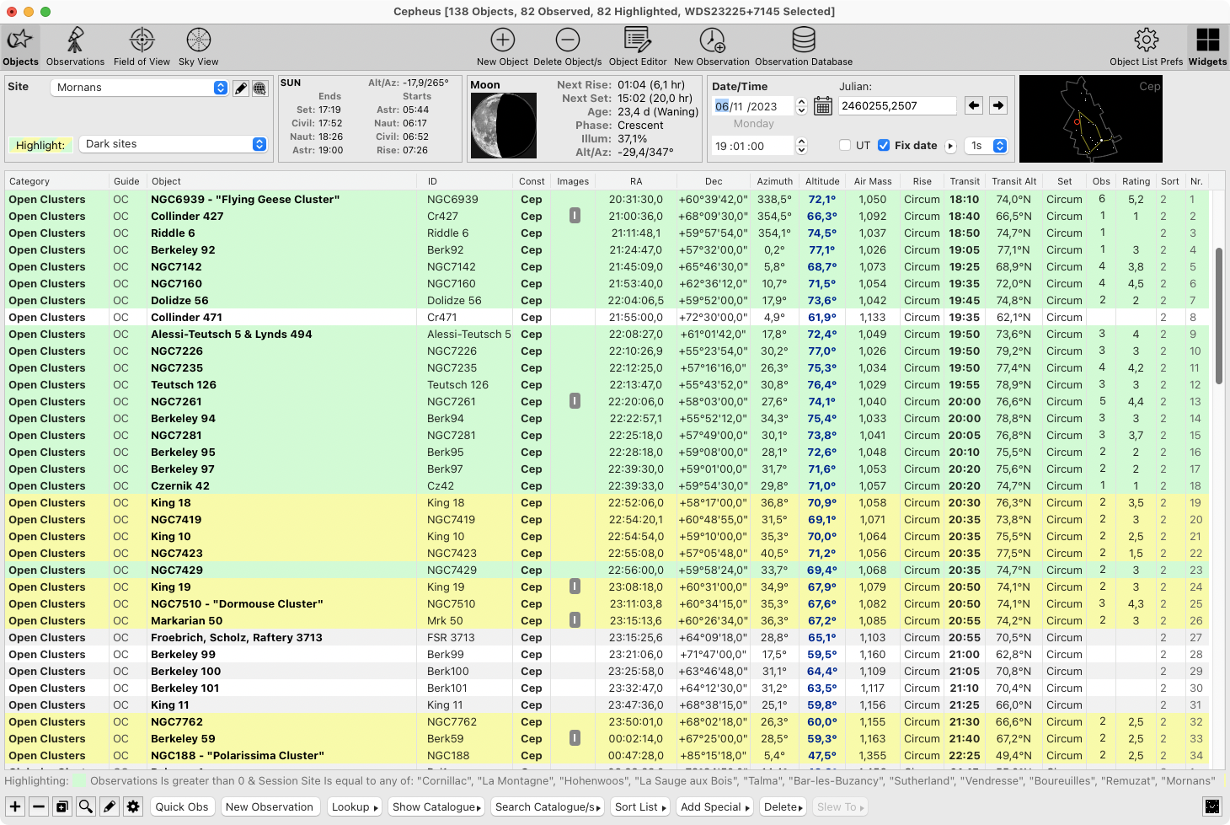
Task: Open Object List Prefs gear
Action: (1146, 46)
